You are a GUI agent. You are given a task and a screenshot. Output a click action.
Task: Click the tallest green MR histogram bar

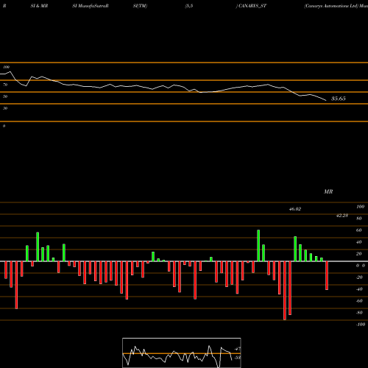click(x=258, y=246)
